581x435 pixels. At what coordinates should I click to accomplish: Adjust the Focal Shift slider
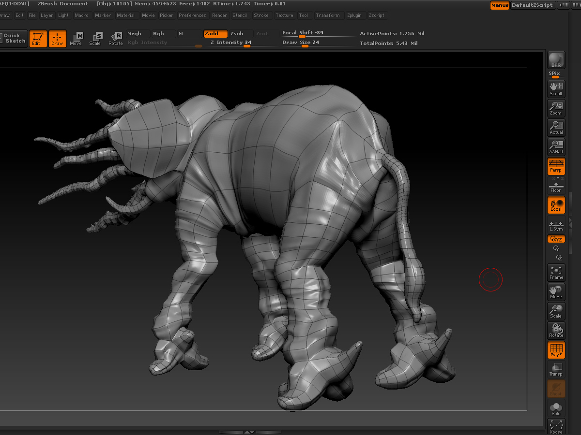coord(318,33)
